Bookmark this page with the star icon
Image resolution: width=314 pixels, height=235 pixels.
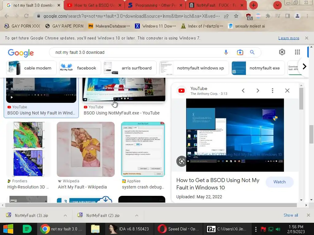(x=236, y=16)
